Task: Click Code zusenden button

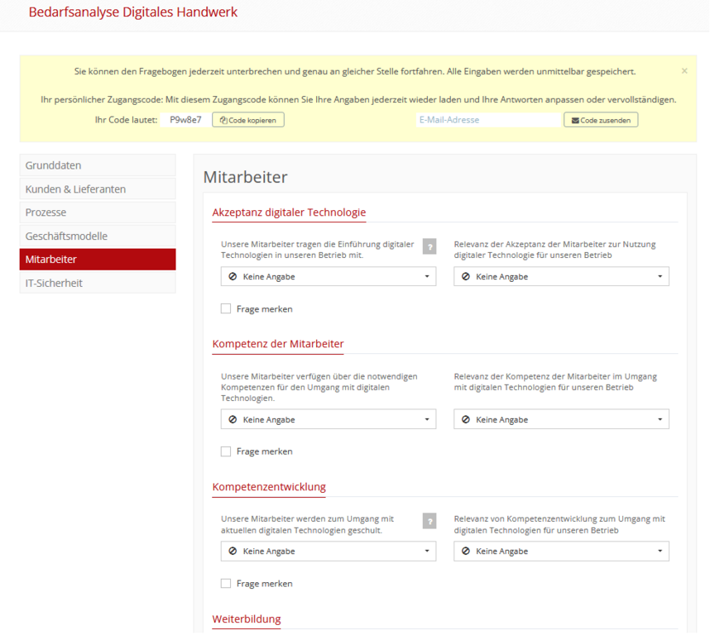Action: coord(601,120)
